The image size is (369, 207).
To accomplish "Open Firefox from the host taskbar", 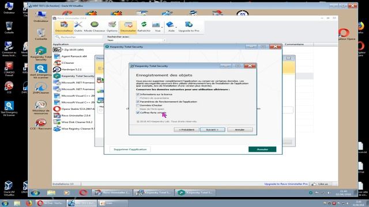I will (29, 203).
